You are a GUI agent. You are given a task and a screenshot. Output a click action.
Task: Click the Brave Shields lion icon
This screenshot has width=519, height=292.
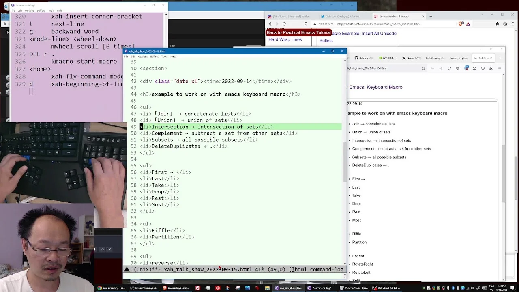(x=461, y=24)
